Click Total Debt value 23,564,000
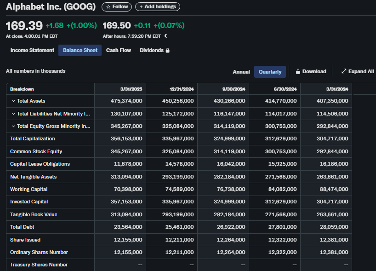This screenshot has width=376, height=271. (x=128, y=227)
